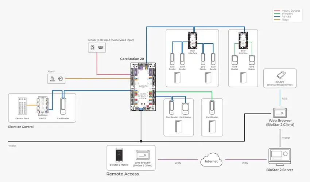
Task: Click the Door Interface with green Wiegand readers
Action: [243, 40]
